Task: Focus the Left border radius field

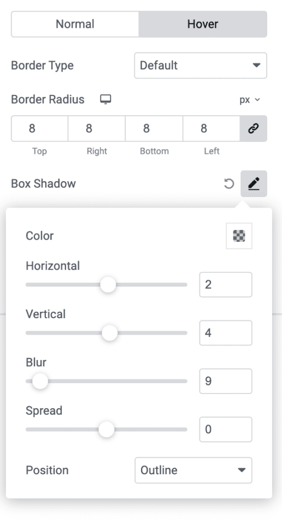Action: point(211,128)
